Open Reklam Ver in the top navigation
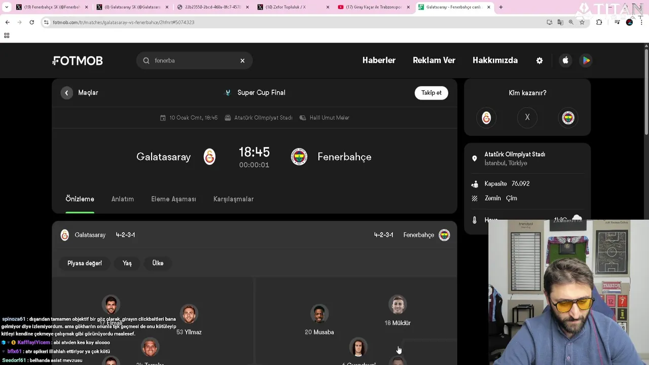 pyautogui.click(x=434, y=60)
